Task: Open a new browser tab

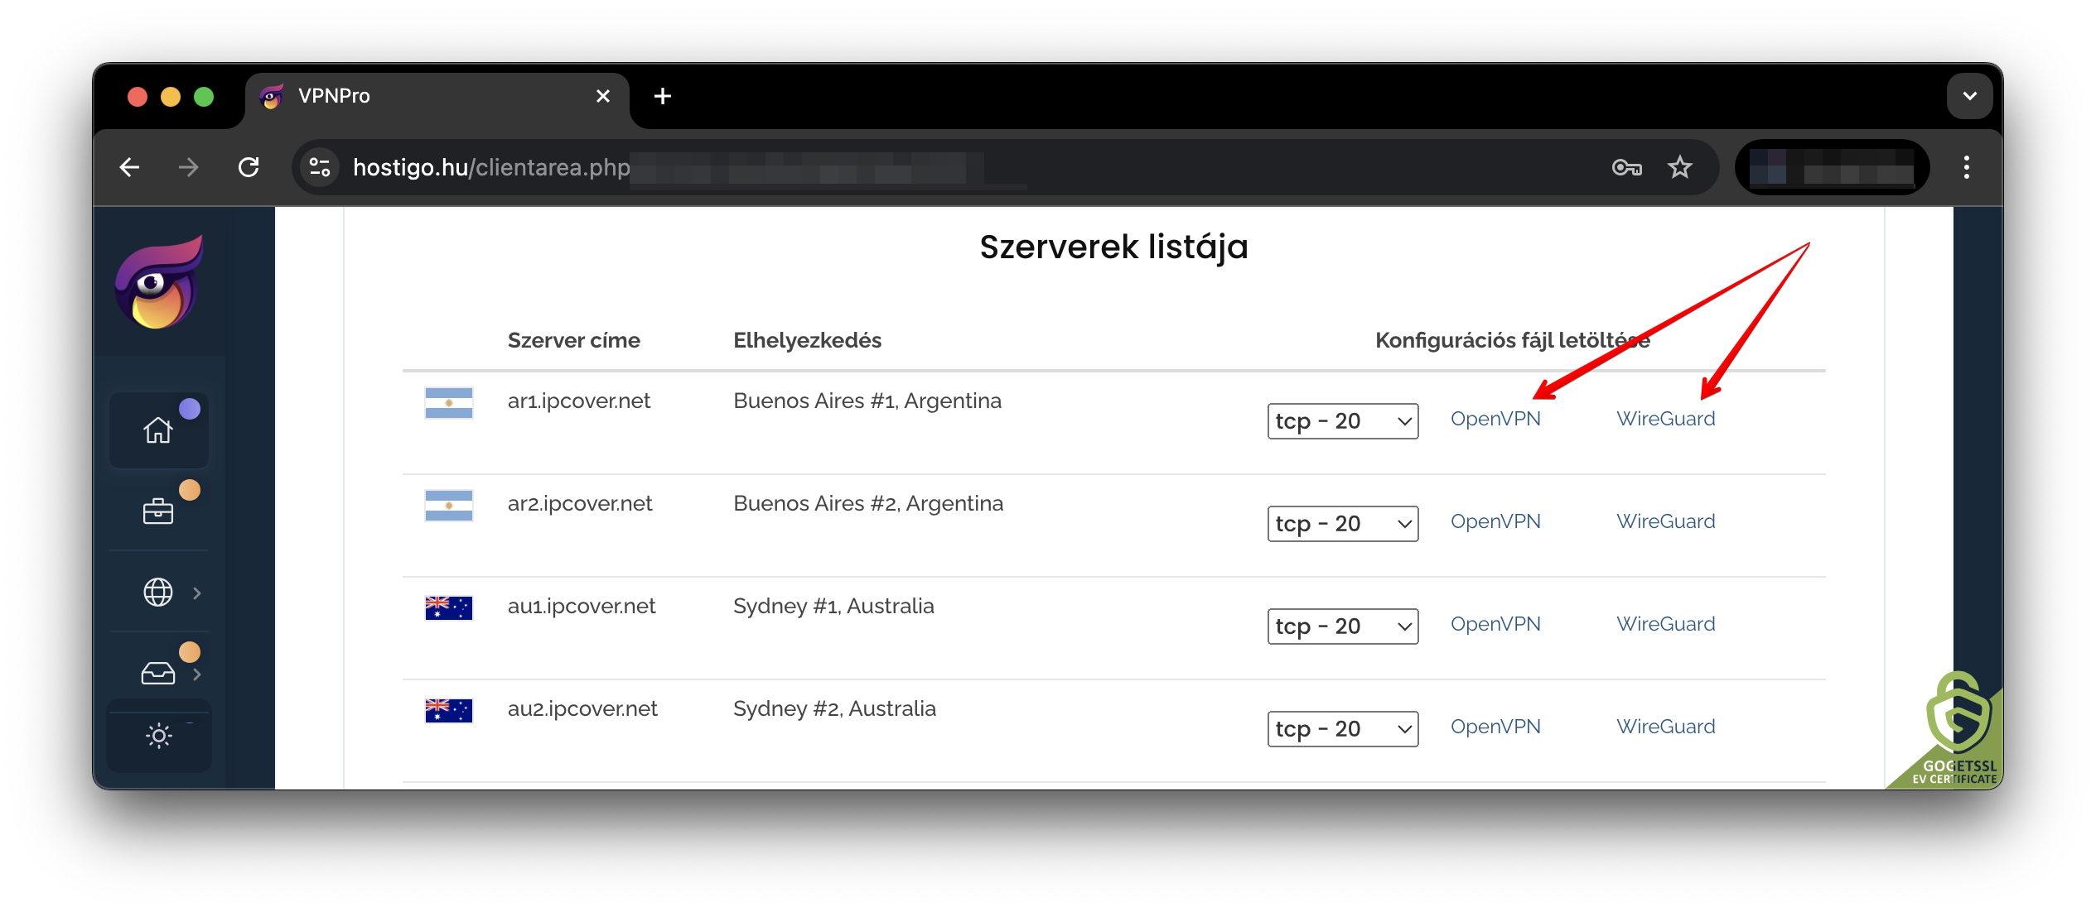Action: pyautogui.click(x=662, y=96)
